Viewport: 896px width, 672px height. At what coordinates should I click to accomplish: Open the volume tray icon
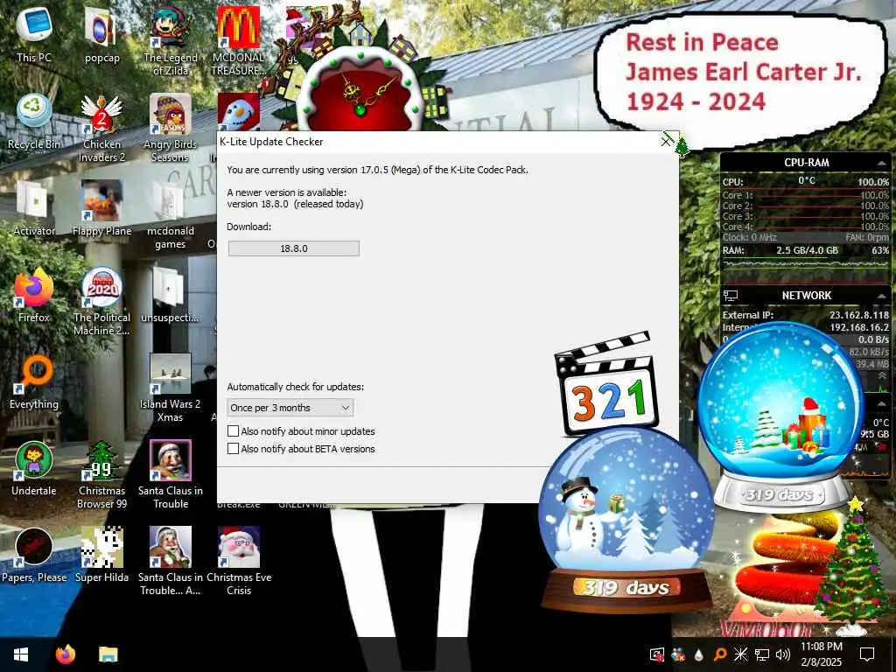(783, 654)
